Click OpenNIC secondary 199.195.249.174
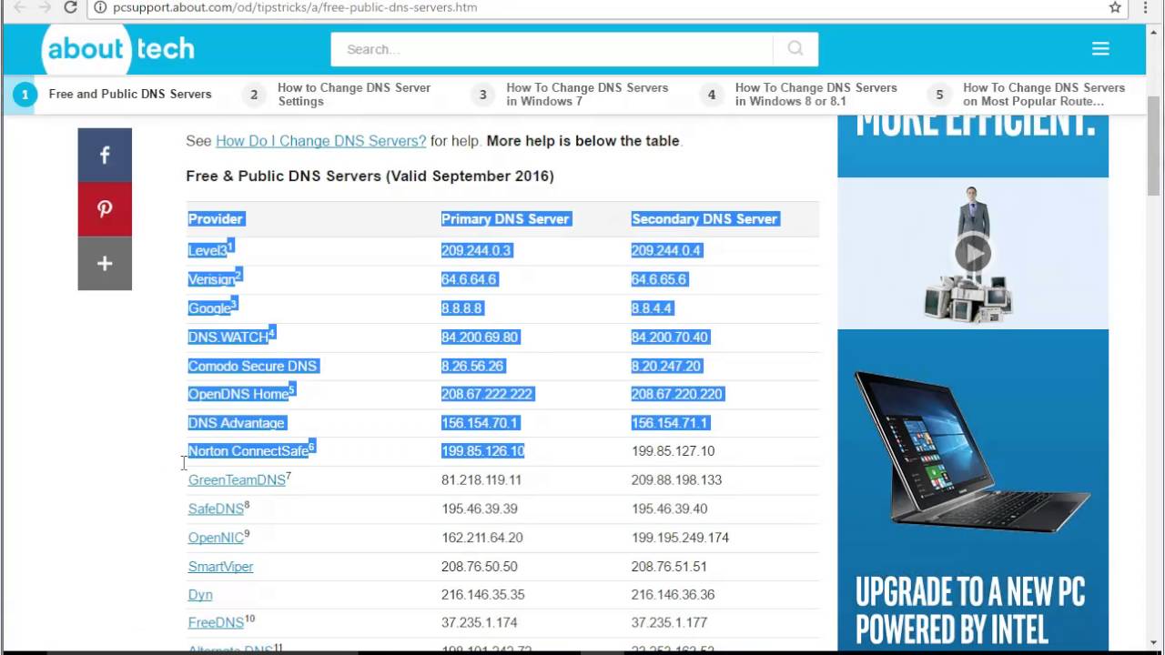The width and height of the screenshot is (1165, 655). click(680, 538)
